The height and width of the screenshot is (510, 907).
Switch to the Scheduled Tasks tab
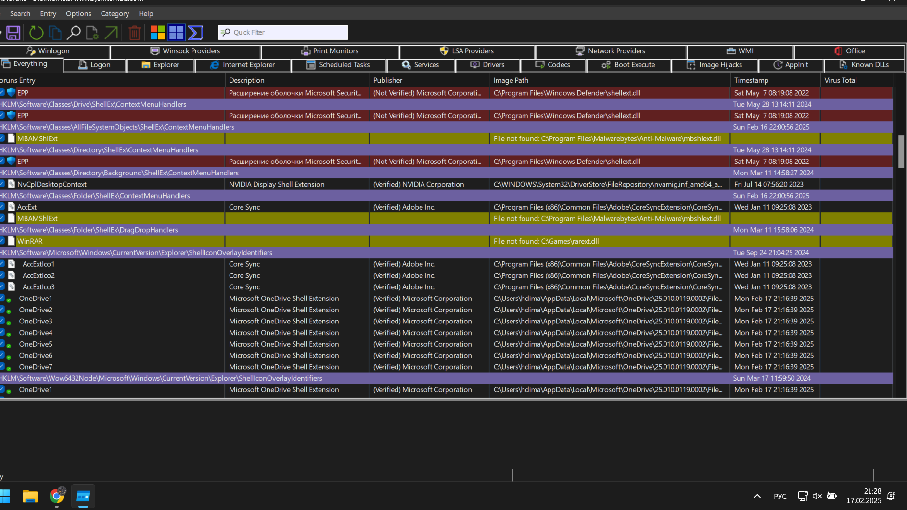pyautogui.click(x=338, y=65)
